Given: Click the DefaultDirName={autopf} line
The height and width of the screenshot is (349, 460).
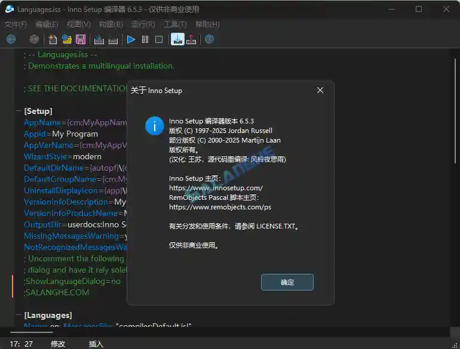Looking at the screenshot, I should tap(75, 168).
